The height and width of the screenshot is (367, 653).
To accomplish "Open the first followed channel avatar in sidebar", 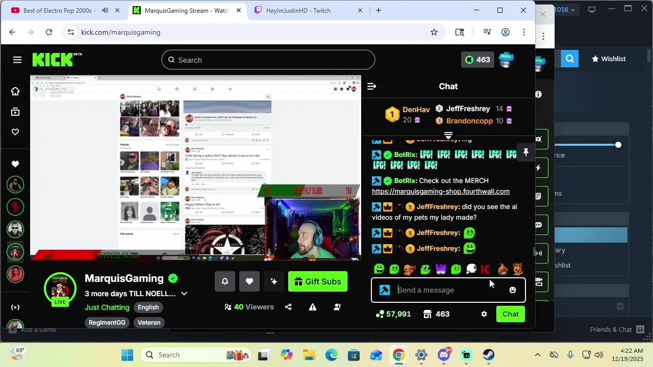I will pos(15,185).
